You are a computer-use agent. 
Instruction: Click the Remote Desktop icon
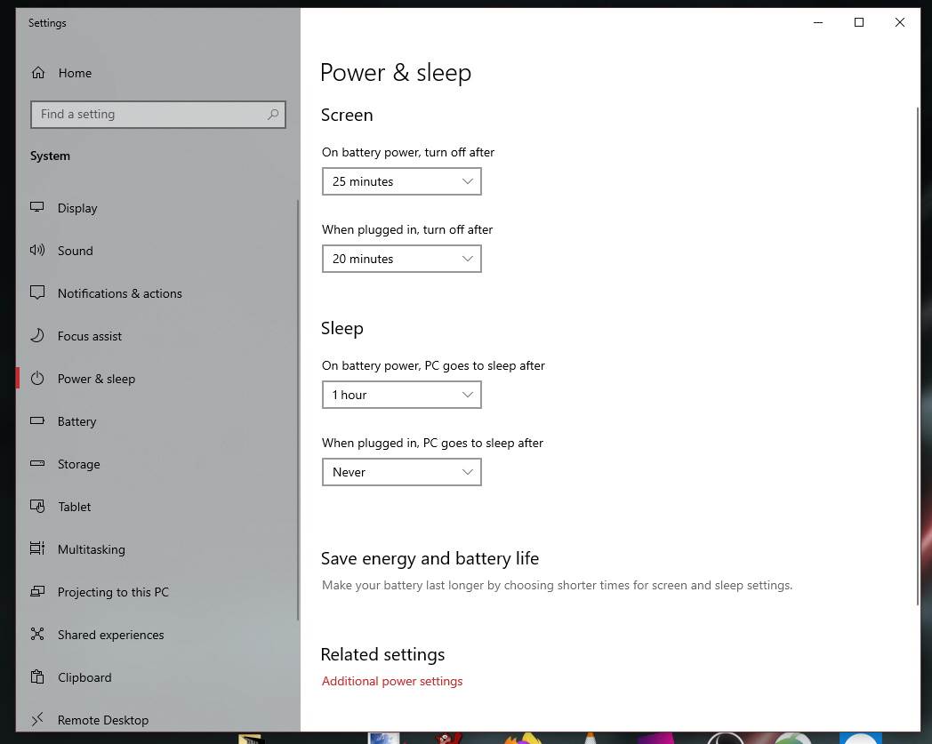point(36,720)
